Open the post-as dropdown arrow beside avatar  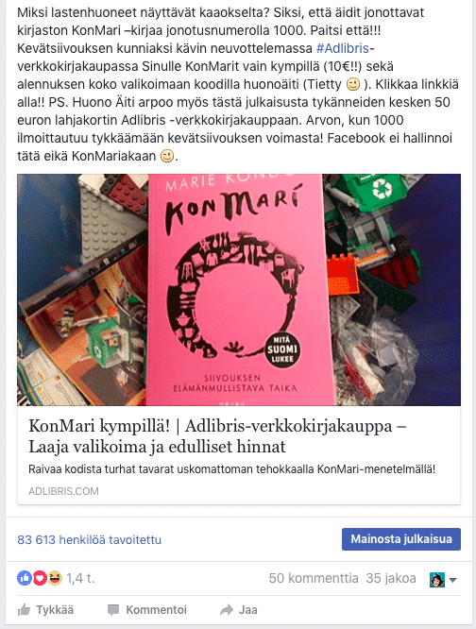tap(453, 580)
